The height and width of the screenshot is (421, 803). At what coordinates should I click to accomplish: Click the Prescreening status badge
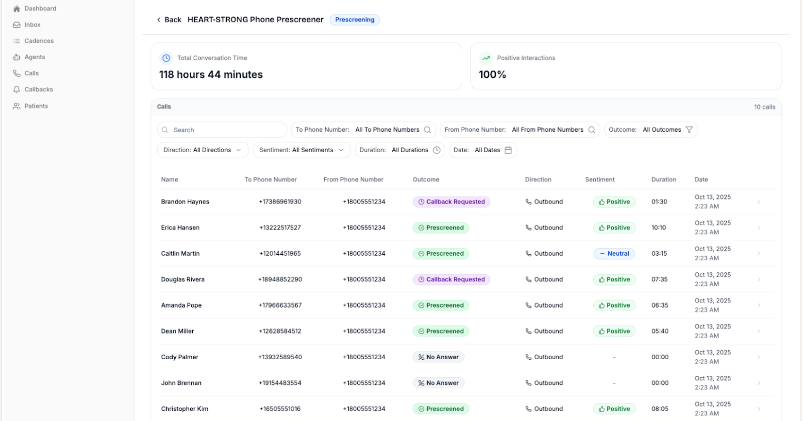point(355,20)
